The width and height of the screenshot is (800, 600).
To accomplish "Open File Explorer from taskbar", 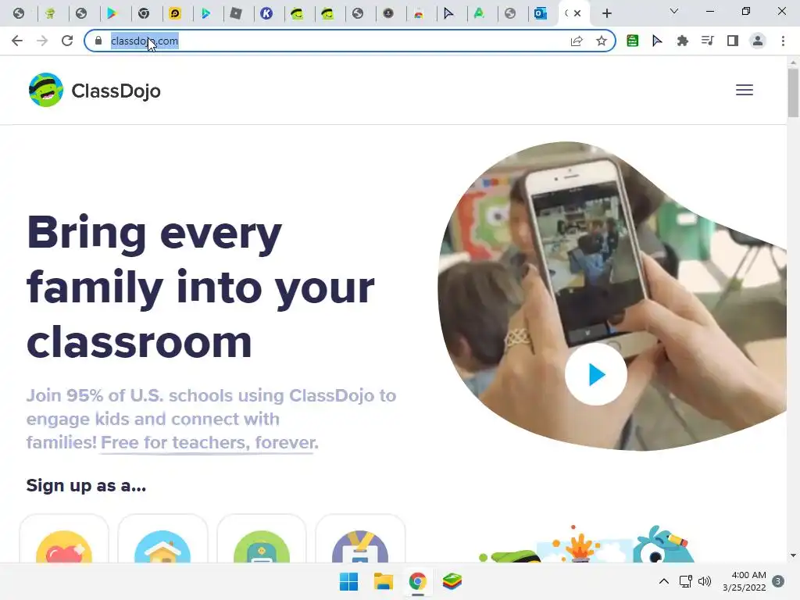I will click(x=383, y=581).
